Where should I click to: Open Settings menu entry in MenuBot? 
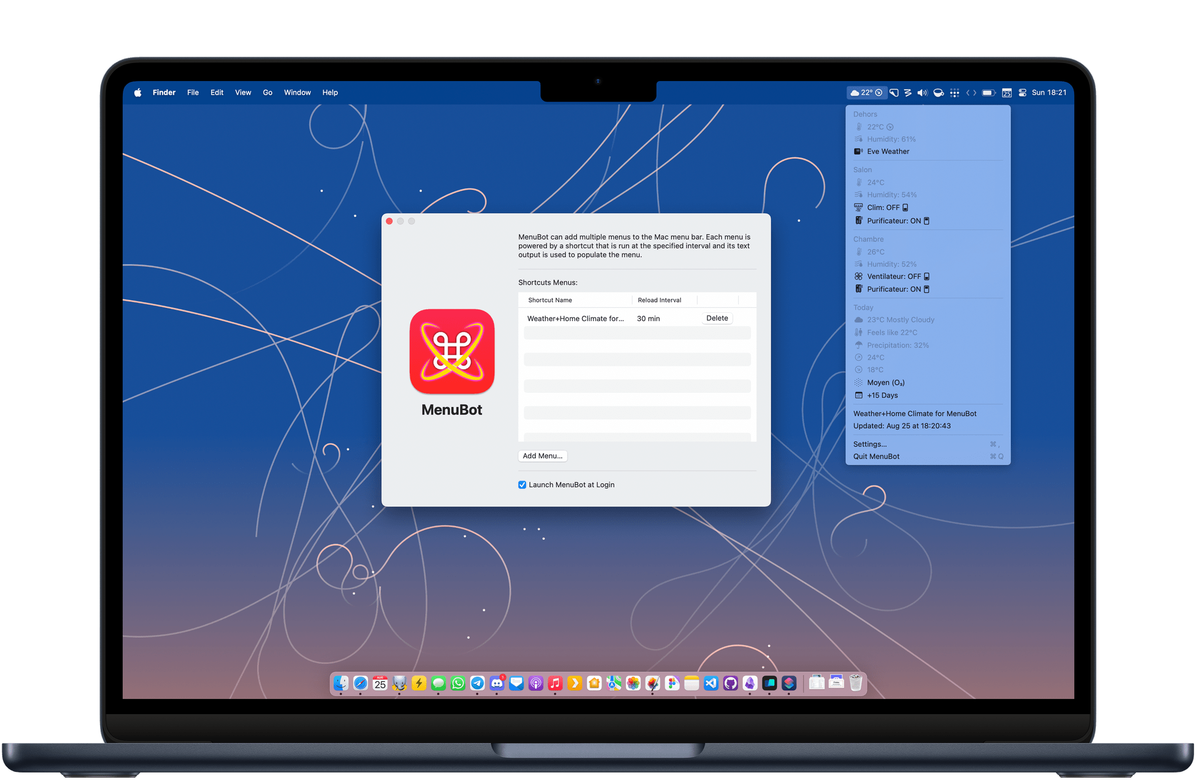tap(869, 444)
